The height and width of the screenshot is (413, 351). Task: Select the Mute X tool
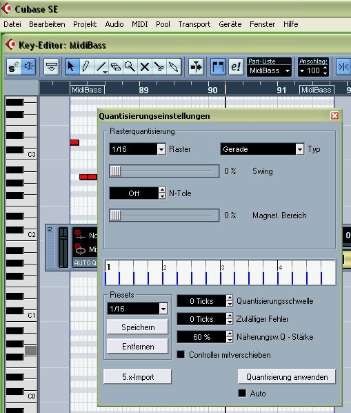[x=144, y=67]
